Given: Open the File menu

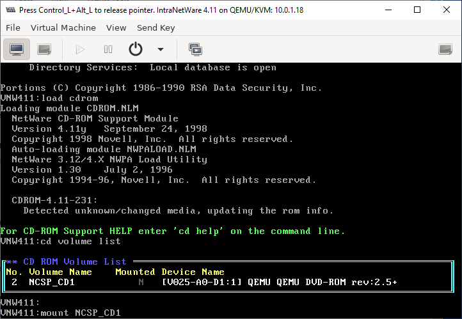Looking at the screenshot, I should 13,28.
